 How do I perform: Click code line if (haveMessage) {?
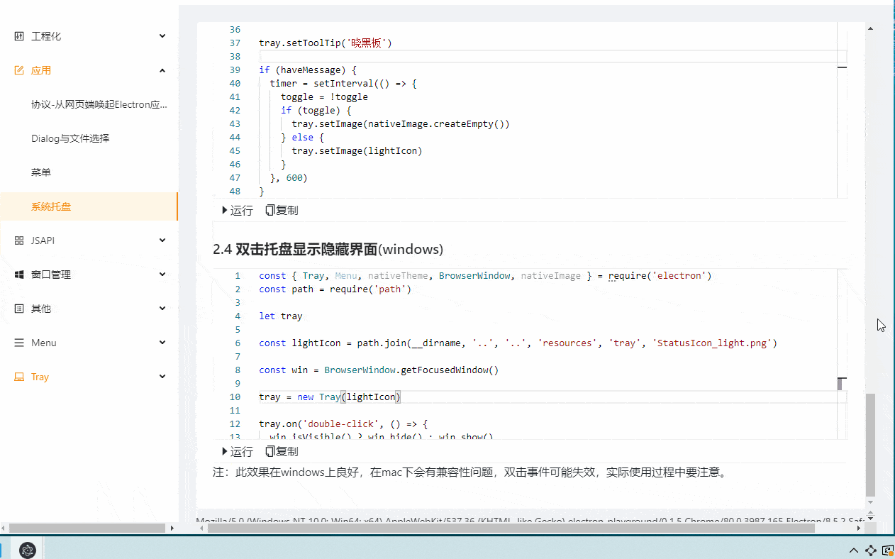point(307,70)
